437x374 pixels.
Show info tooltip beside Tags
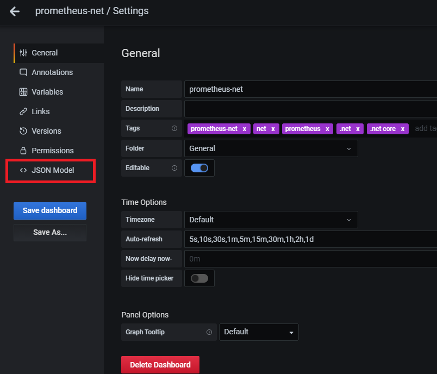pyautogui.click(x=174, y=128)
